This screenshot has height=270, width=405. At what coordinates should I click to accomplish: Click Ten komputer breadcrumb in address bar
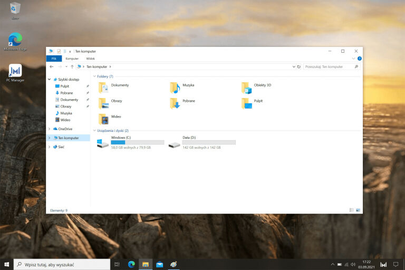(97, 66)
